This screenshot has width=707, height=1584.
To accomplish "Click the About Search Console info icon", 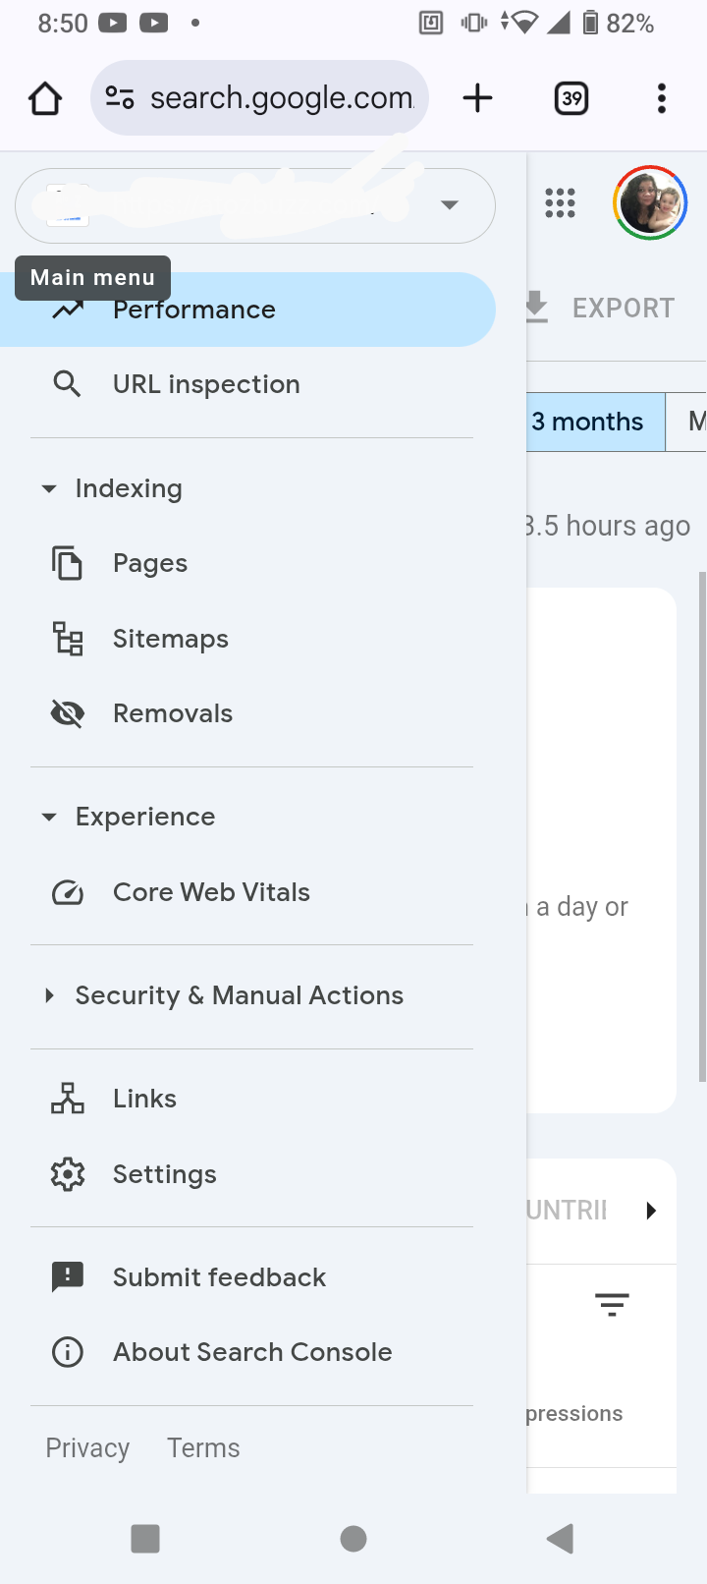I will click(67, 1352).
